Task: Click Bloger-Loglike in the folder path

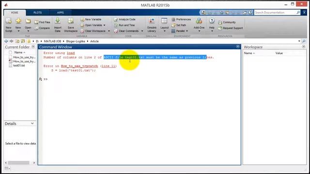Action: click(76, 41)
